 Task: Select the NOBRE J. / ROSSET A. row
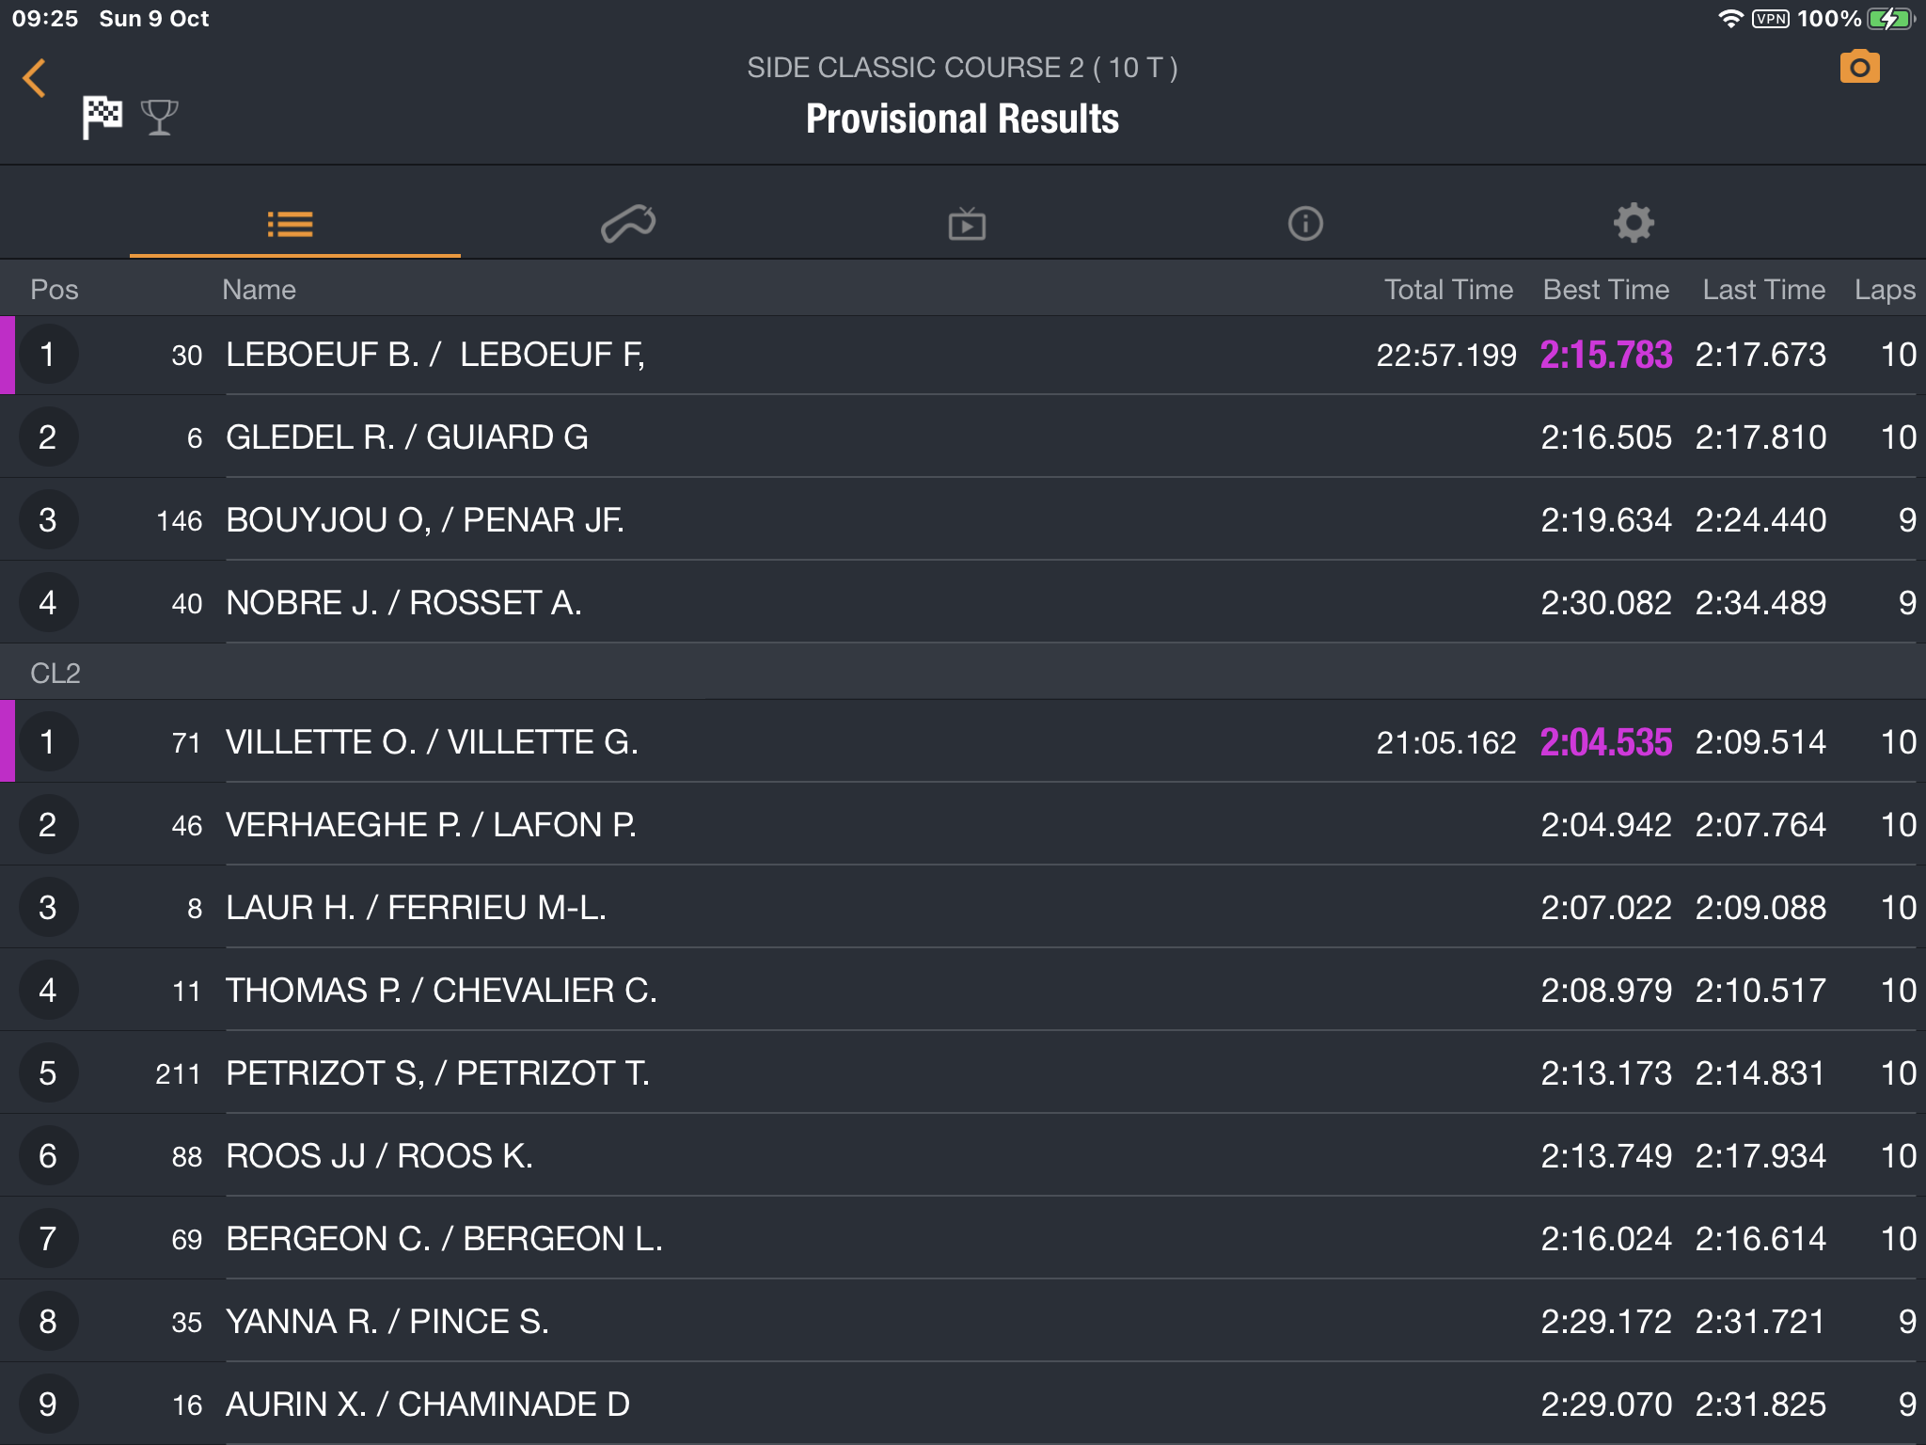point(963,603)
